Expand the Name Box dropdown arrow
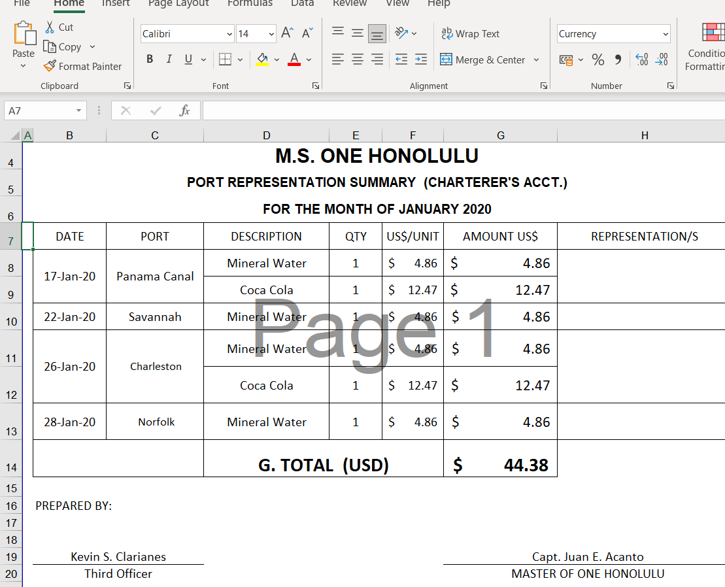The image size is (725, 587). tap(78, 110)
